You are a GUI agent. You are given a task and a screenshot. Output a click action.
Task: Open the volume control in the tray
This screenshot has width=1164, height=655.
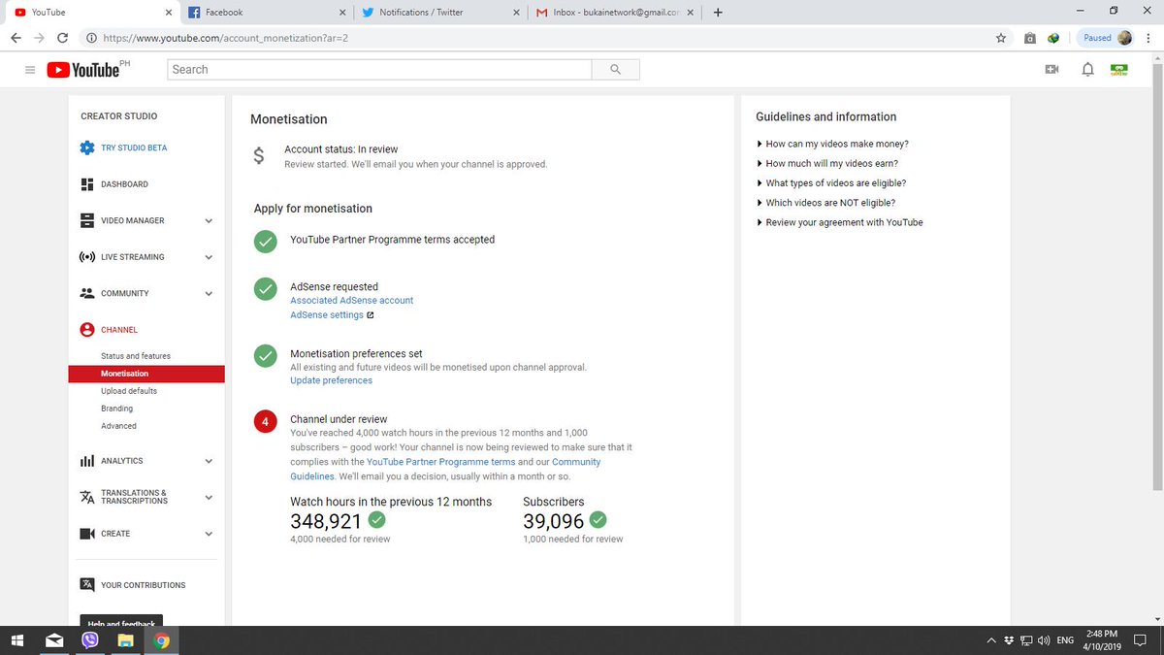(x=1044, y=640)
